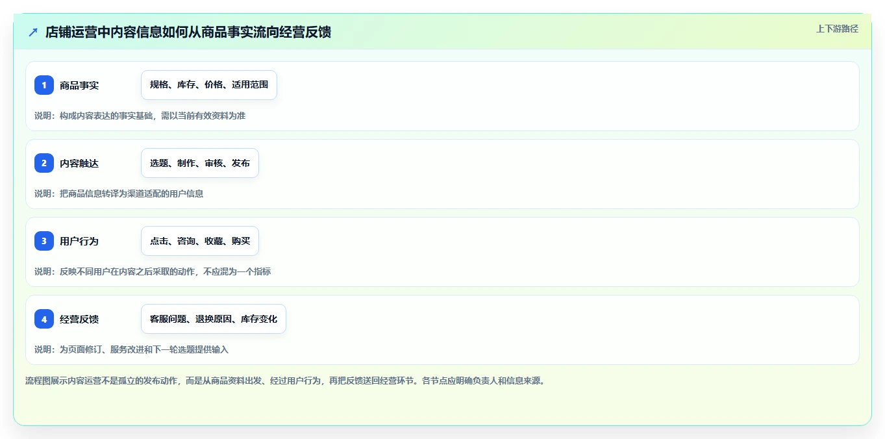Click the 商品事实 step title
Screen dimensions: 885x439
(79, 85)
